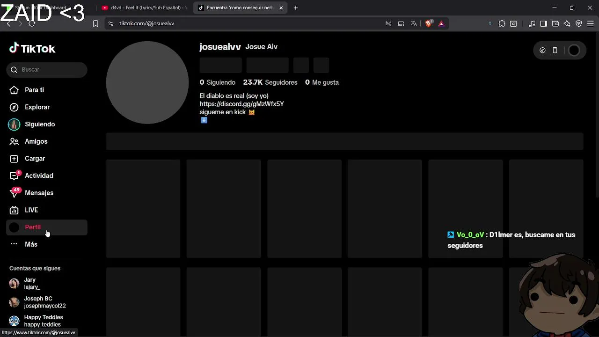
Task: Click the install app icon in address bar
Action: [x=401, y=23]
